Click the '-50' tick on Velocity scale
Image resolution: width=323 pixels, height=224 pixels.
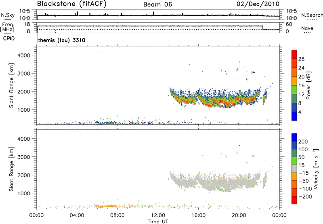304,181
